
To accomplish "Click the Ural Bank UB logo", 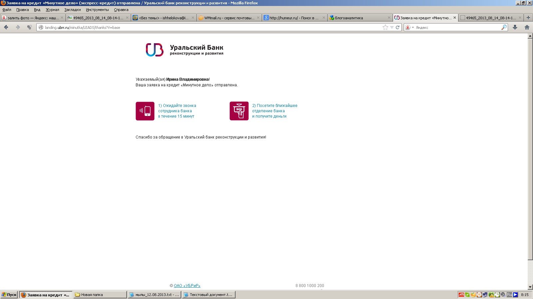I will [155, 50].
